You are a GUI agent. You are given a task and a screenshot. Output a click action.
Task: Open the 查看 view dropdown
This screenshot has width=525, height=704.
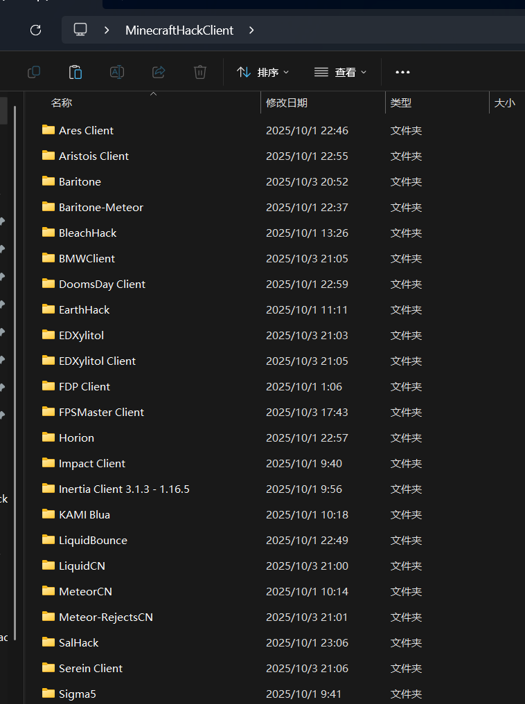tap(340, 72)
